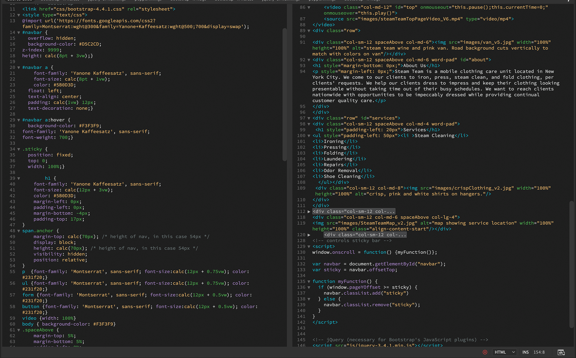Click the right code pane vertical scrollbar
The height and width of the screenshot is (358, 576).
tap(571, 264)
